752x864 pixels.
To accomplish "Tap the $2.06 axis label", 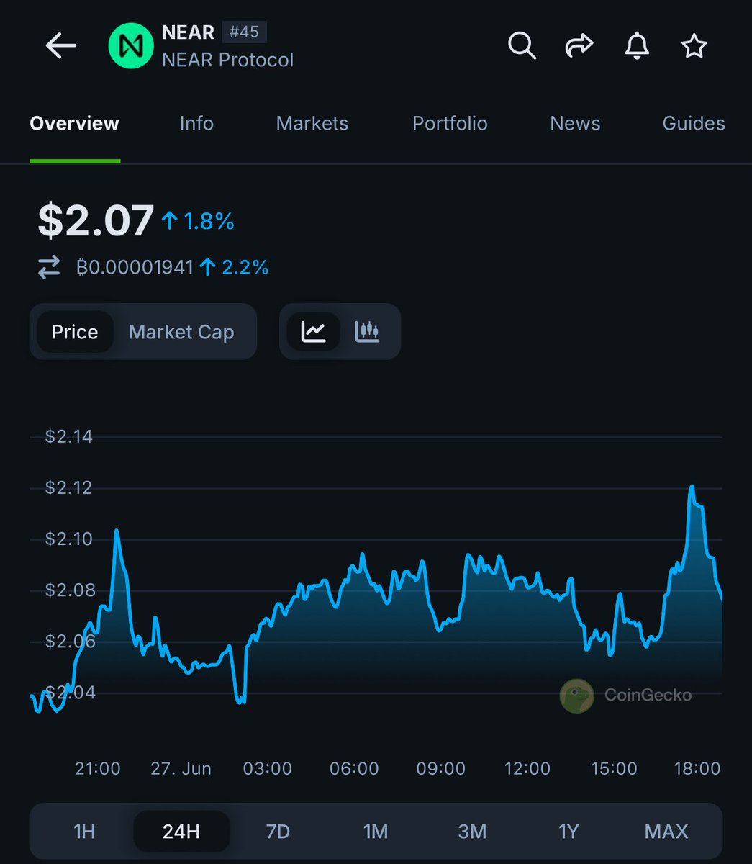I will click(68, 642).
